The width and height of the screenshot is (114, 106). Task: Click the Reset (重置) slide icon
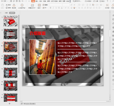[x=44, y=5]
